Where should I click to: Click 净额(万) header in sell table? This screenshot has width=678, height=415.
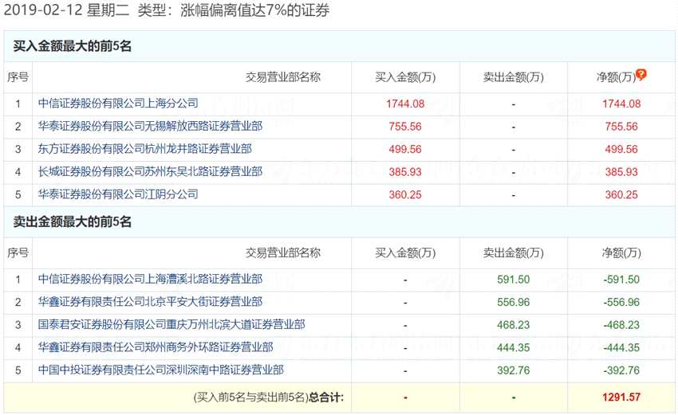[x=621, y=253]
